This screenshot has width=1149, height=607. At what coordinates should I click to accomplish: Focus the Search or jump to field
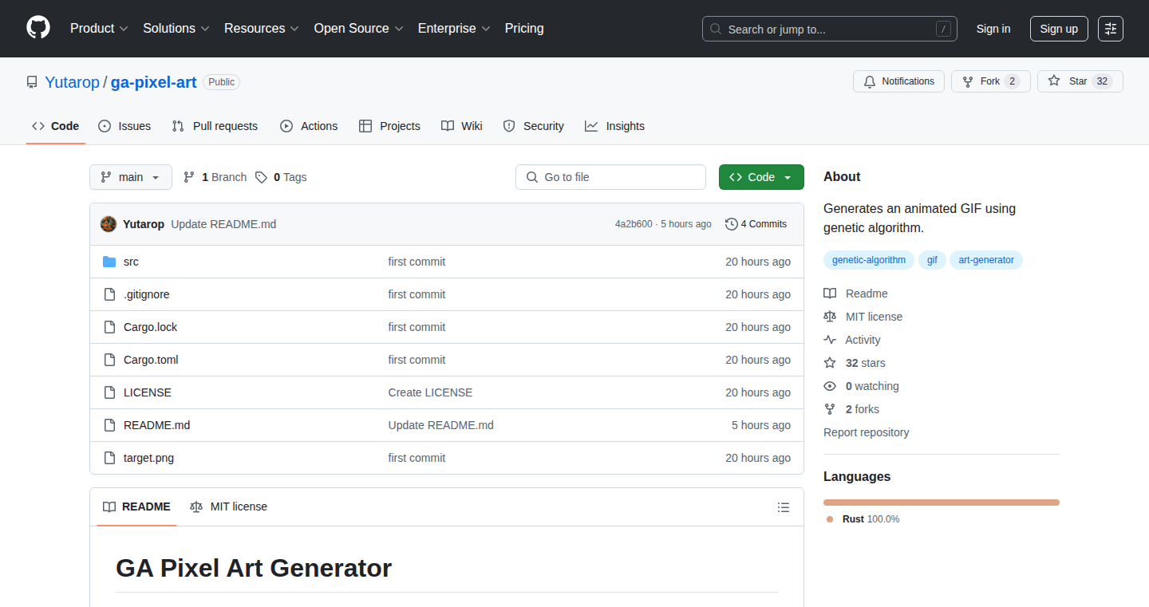(830, 29)
